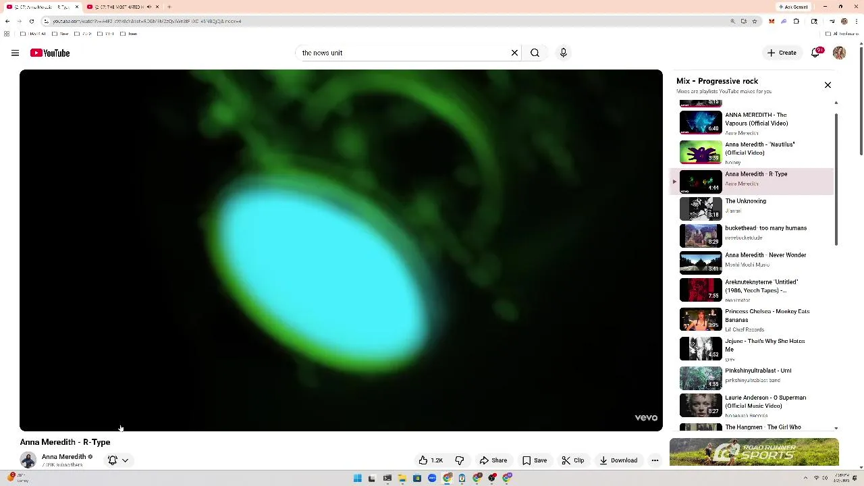Open account avatar menu

point(839,53)
